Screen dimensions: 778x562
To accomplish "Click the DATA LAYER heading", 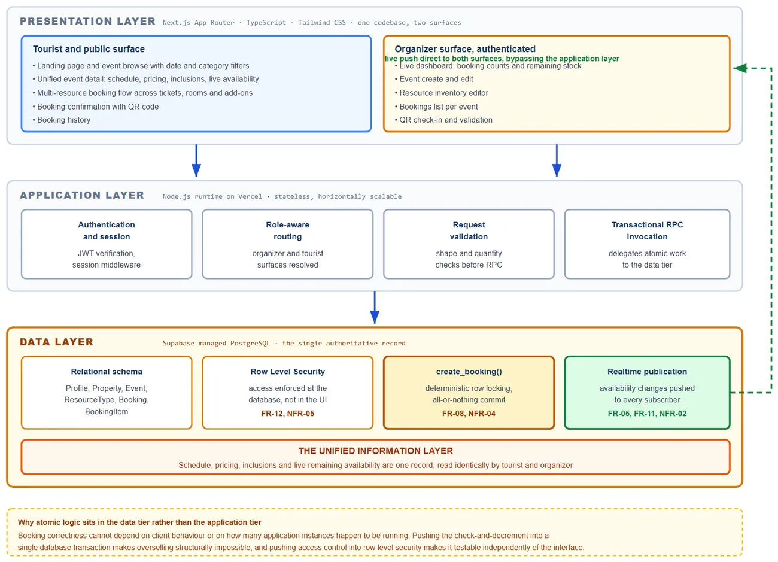I will [56, 342].
